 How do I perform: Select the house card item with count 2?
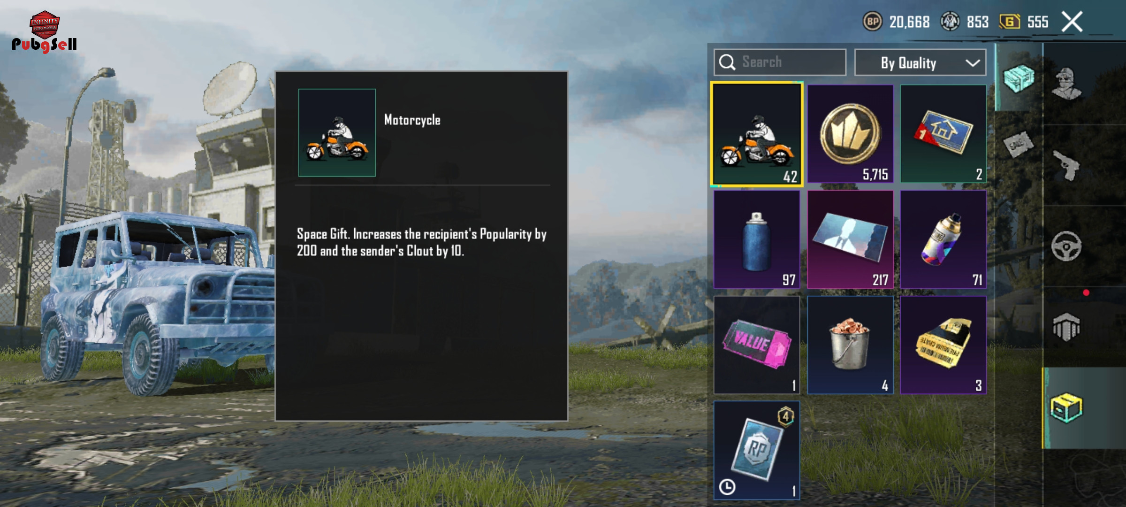tap(943, 134)
